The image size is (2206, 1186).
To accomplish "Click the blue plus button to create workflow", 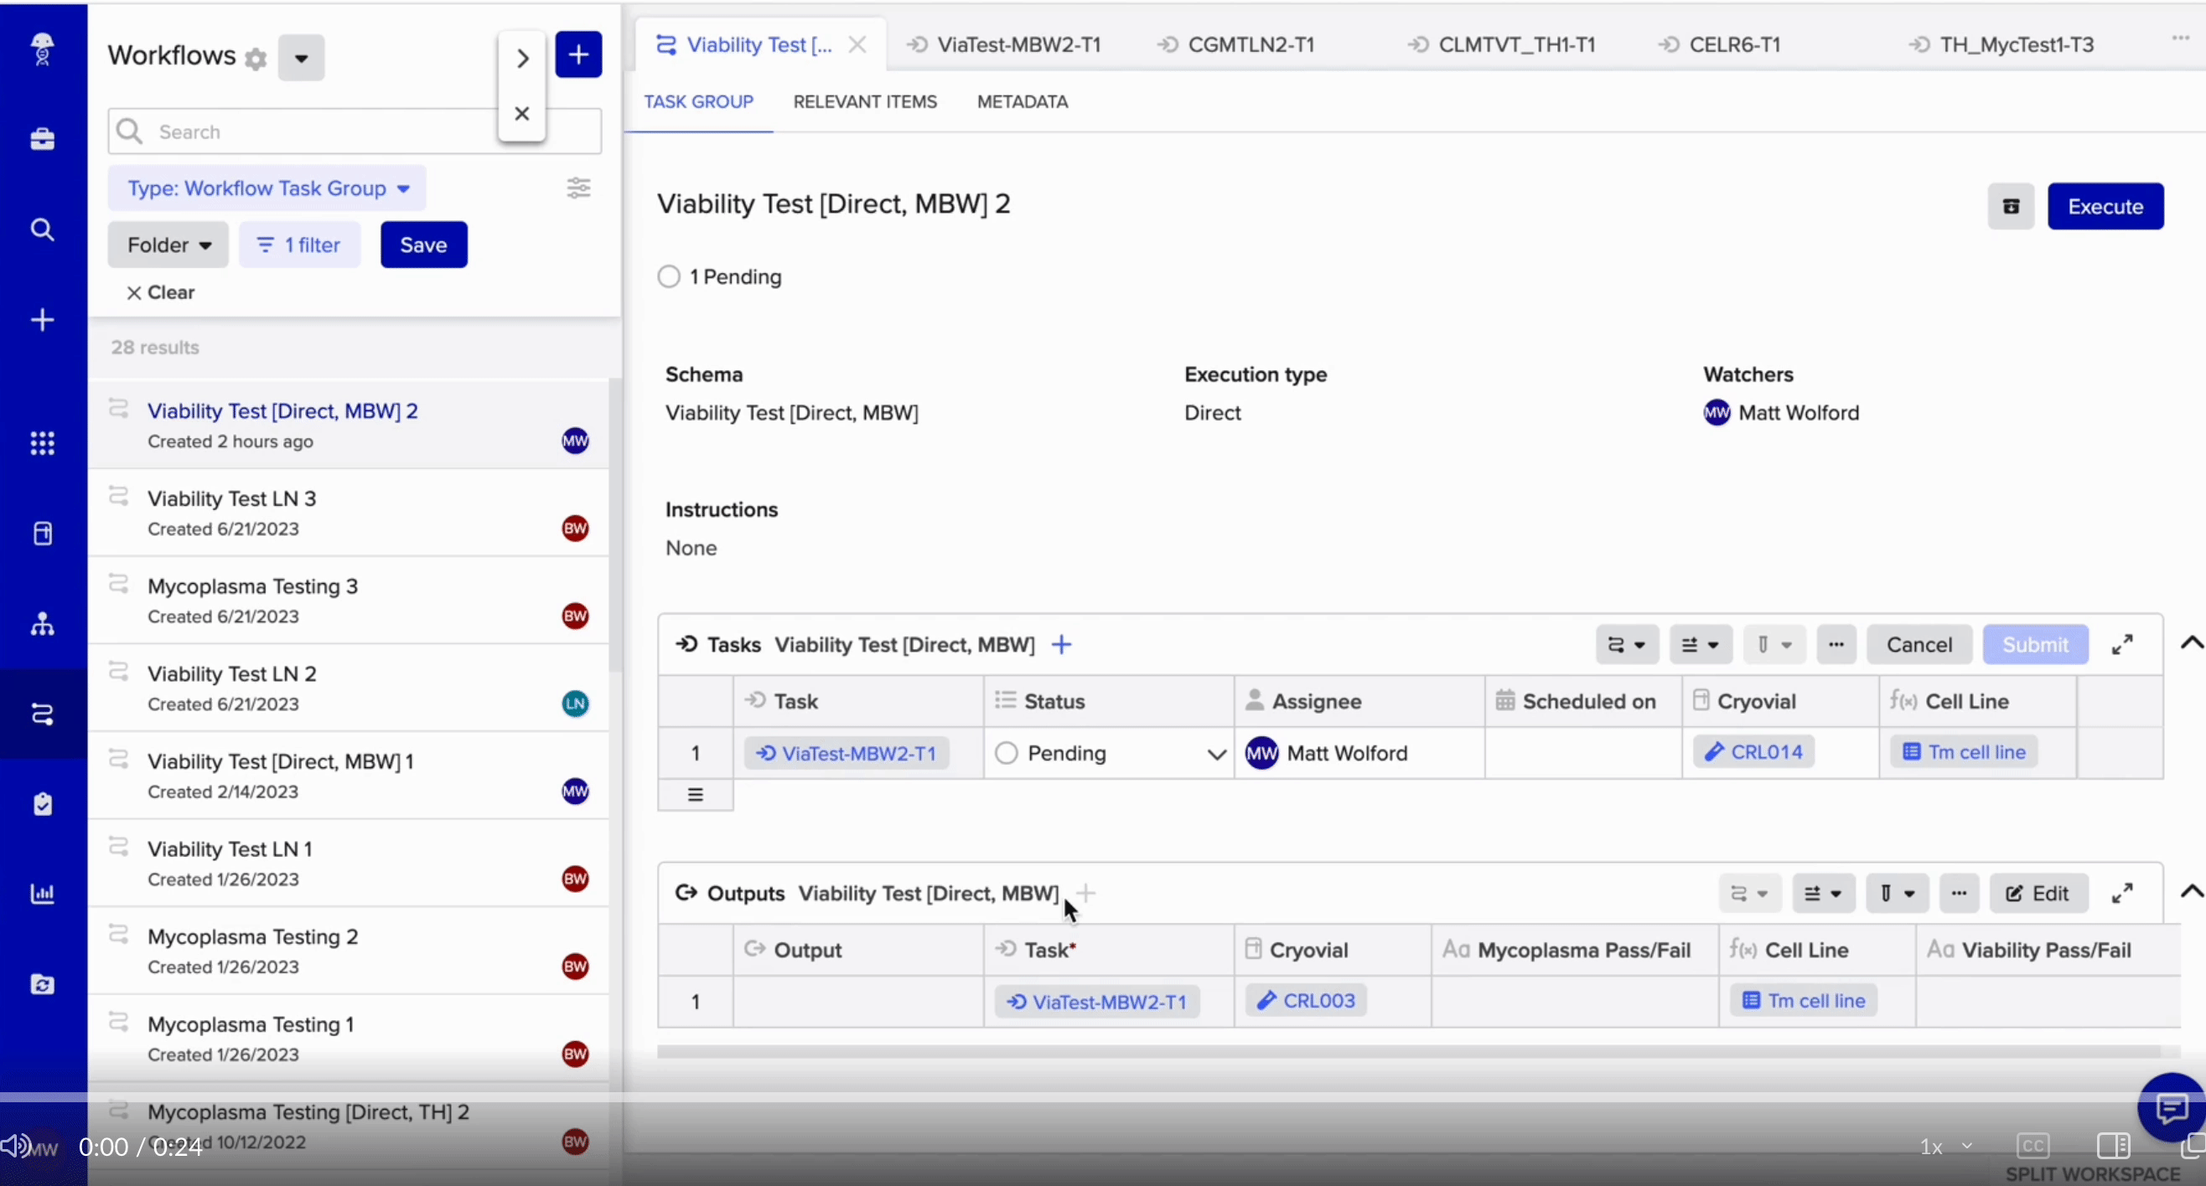I will [579, 54].
